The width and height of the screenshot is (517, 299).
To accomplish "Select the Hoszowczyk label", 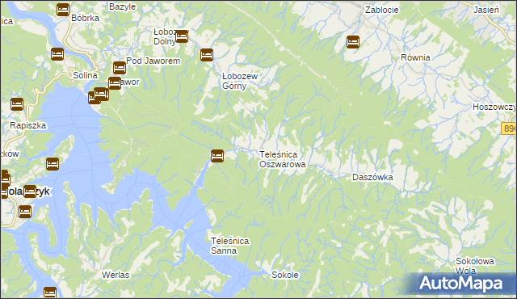I will (x=494, y=107).
